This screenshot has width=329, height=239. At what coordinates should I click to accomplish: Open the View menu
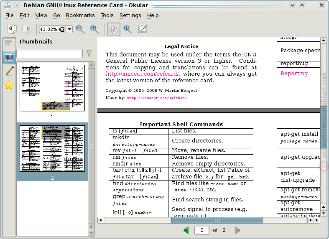(x=41, y=15)
